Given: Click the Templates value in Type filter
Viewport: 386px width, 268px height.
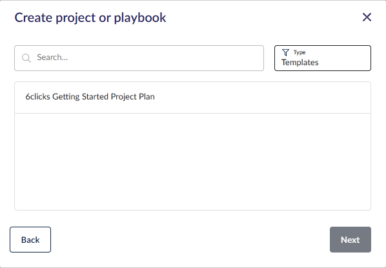Looking at the screenshot, I should pyautogui.click(x=300, y=63).
